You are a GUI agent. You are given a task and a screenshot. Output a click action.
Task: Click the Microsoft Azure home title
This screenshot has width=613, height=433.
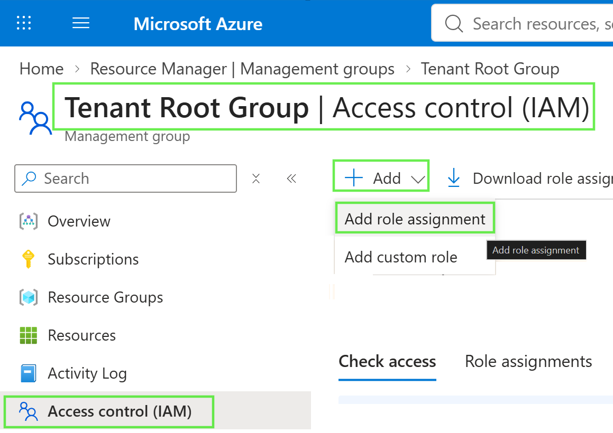coord(198,24)
